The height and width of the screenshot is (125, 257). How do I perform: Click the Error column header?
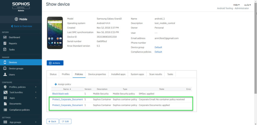[x=188, y=89]
